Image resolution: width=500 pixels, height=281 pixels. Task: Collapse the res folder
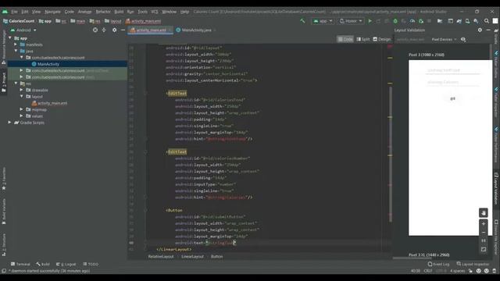coord(16,84)
